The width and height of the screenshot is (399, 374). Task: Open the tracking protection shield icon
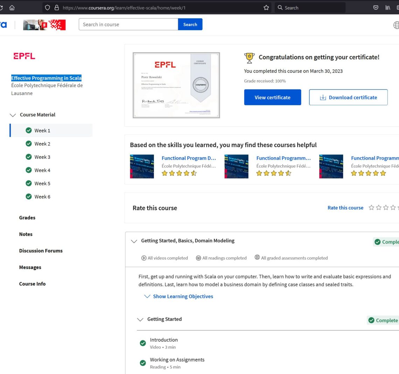pos(47,8)
